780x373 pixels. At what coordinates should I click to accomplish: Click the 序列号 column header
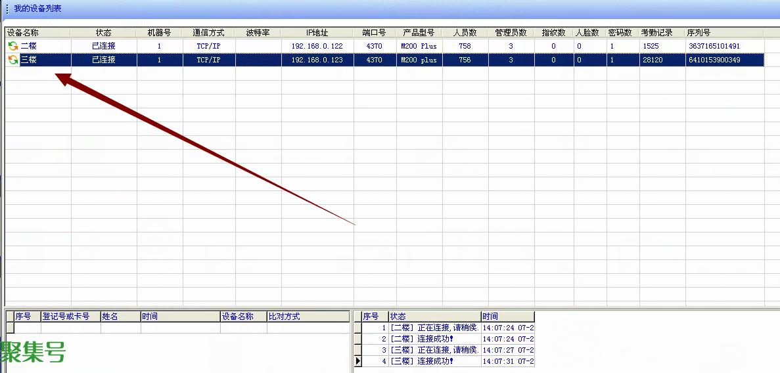699,32
